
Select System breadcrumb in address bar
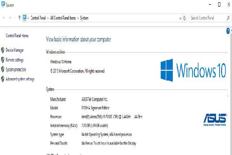(84, 18)
